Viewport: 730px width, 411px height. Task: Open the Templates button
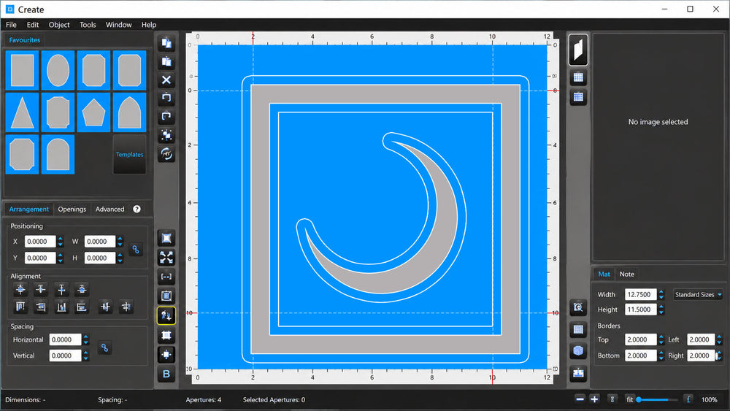pyautogui.click(x=129, y=155)
